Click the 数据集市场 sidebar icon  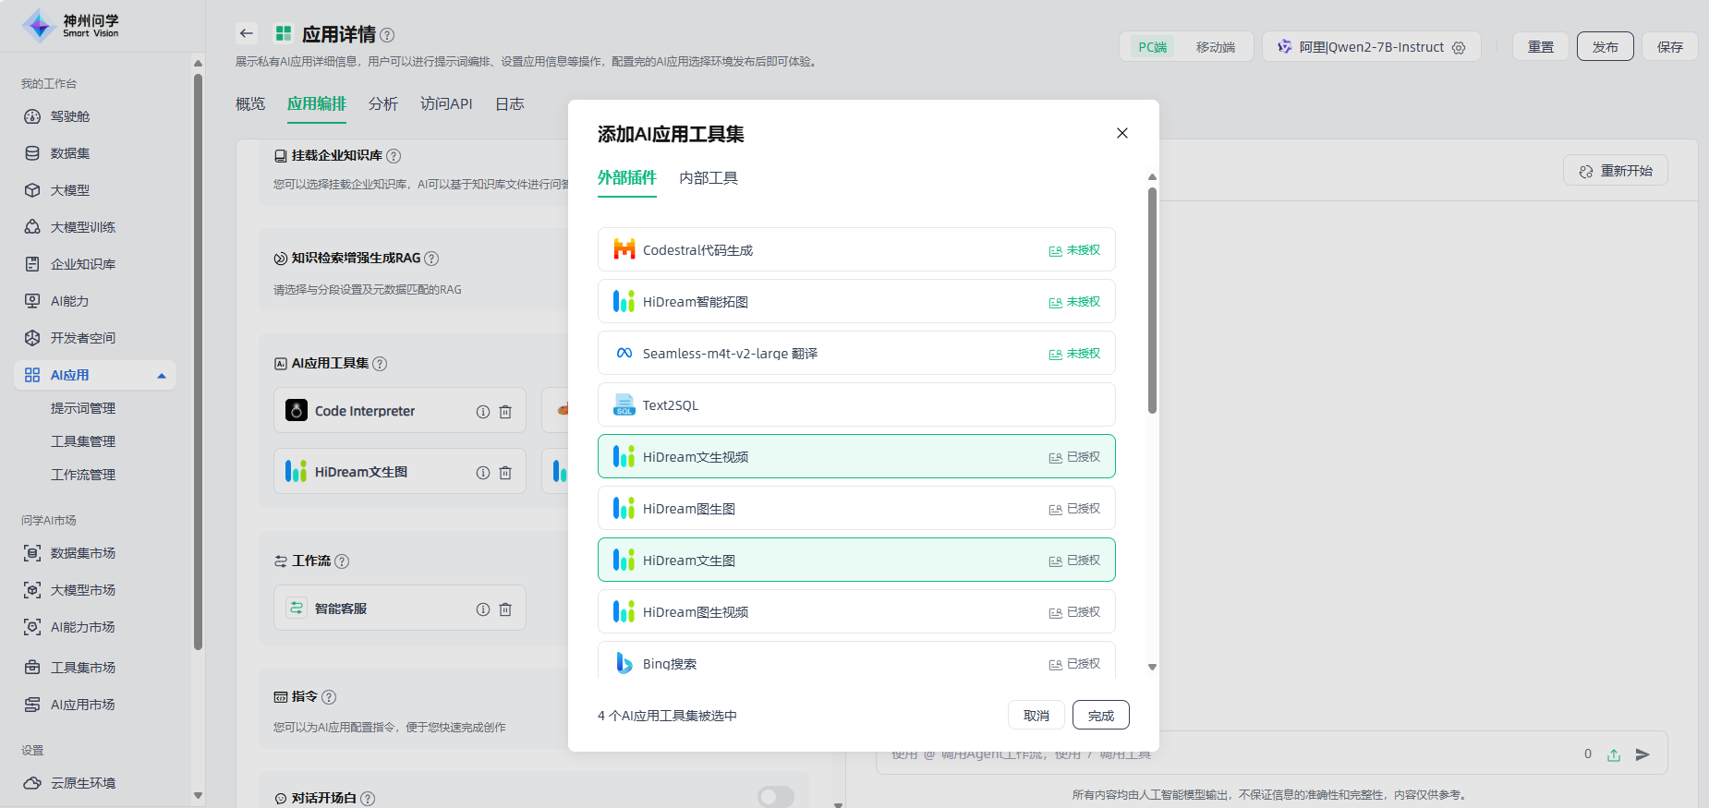(x=32, y=553)
